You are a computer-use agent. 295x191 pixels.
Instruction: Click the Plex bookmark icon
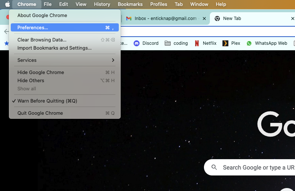click(x=225, y=43)
